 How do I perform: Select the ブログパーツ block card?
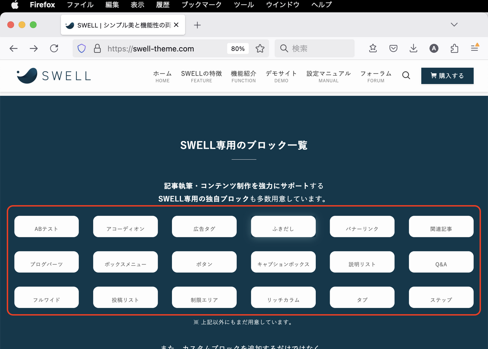(x=46, y=262)
